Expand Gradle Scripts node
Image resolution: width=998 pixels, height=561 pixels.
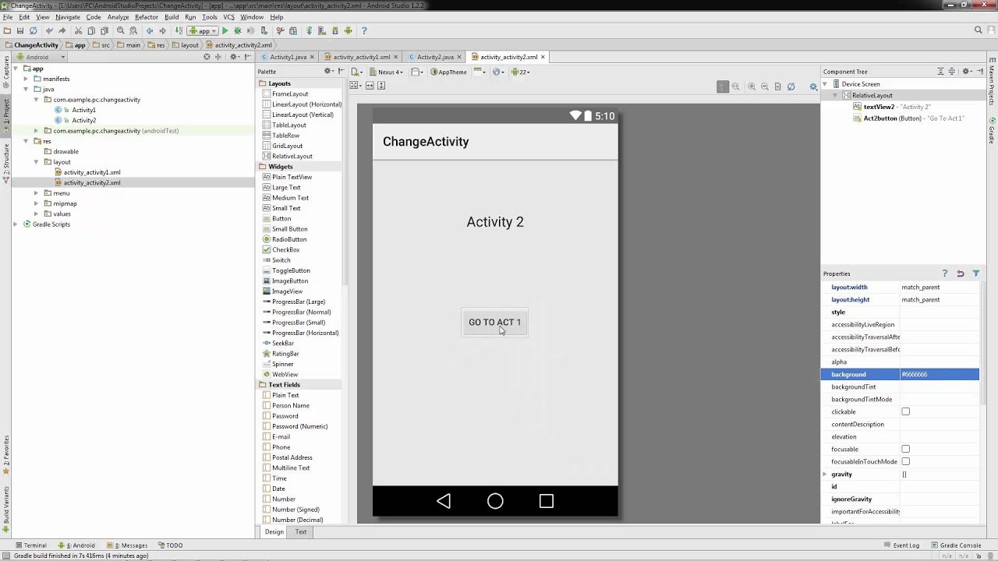click(x=16, y=224)
